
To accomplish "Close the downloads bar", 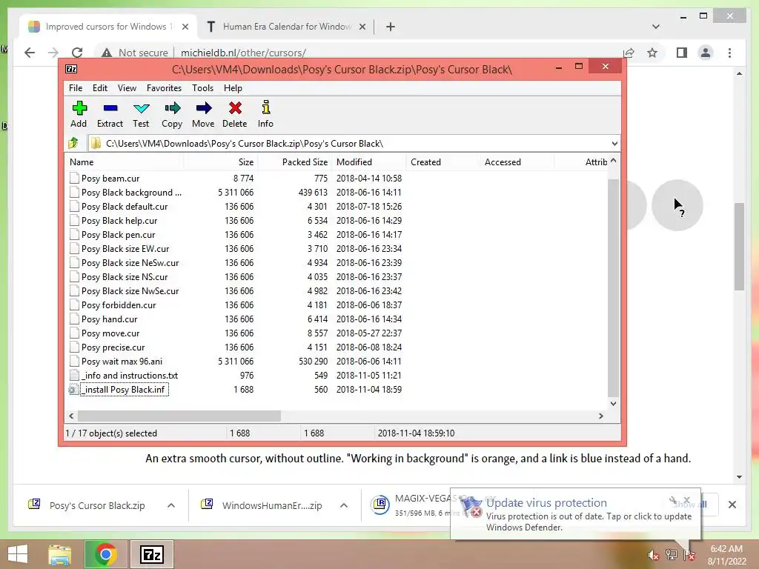I will 732,505.
